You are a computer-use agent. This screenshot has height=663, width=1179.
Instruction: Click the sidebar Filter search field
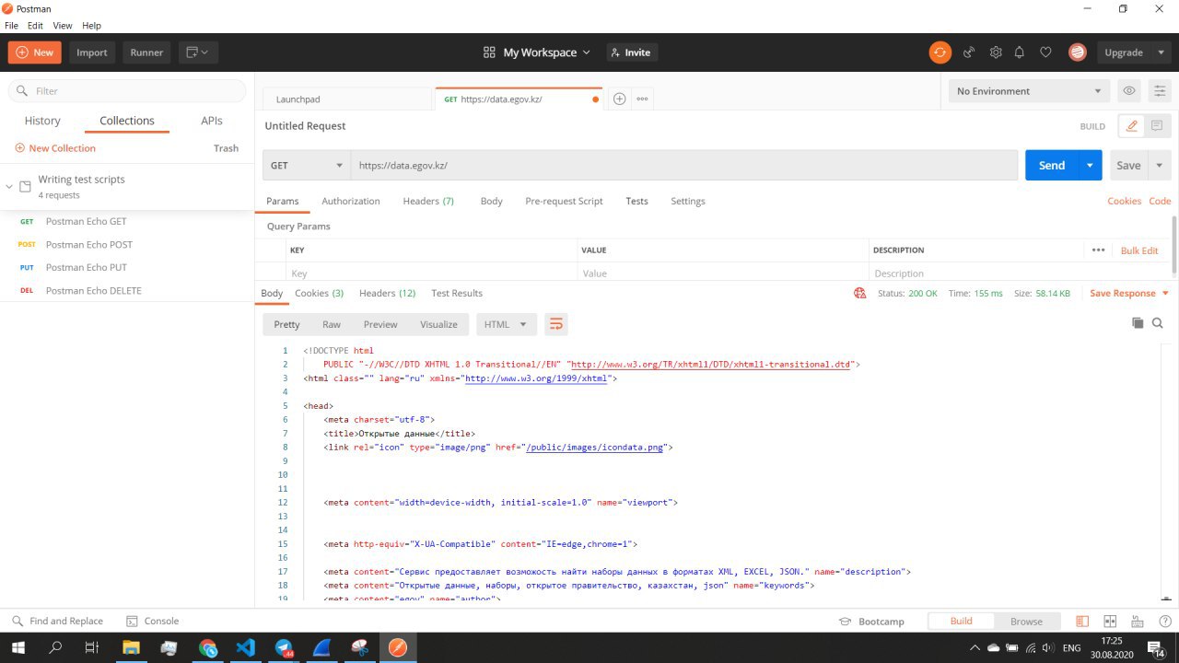(127, 91)
